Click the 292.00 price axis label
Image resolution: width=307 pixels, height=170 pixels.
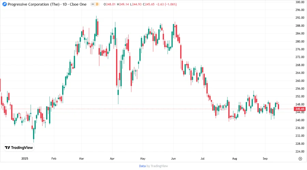(300, 18)
